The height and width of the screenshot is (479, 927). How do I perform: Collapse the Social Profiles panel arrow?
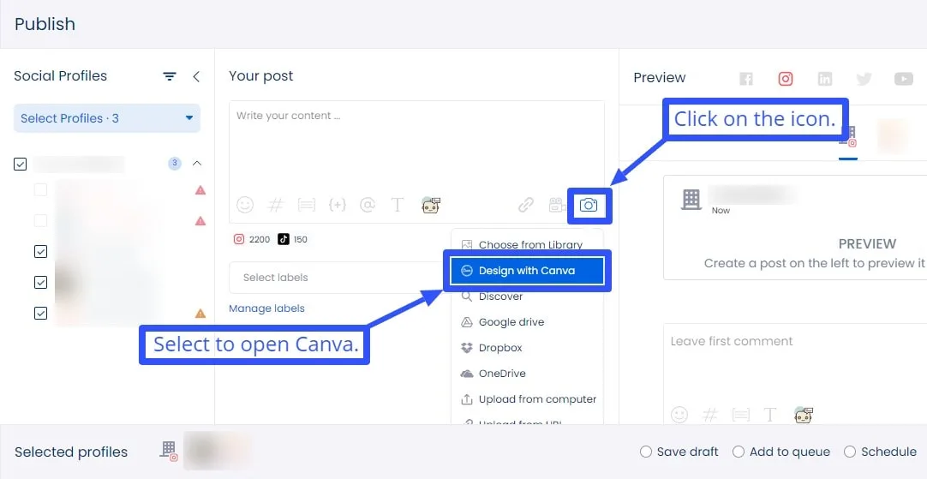(x=196, y=76)
